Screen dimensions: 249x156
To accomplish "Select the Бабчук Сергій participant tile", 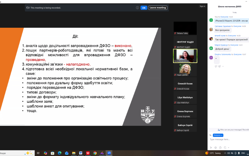I will click(185, 125).
